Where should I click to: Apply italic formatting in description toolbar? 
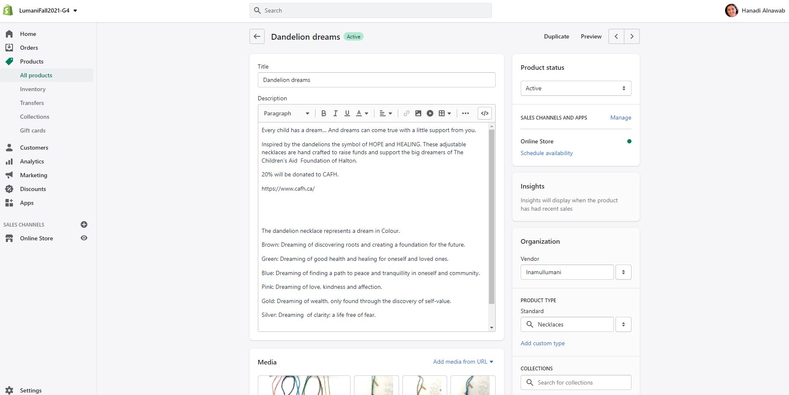pos(335,113)
